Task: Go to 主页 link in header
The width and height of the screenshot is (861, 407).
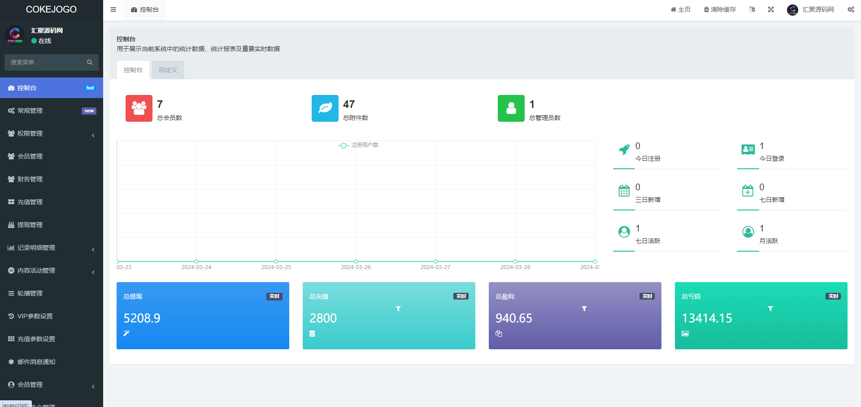Action: [x=680, y=9]
